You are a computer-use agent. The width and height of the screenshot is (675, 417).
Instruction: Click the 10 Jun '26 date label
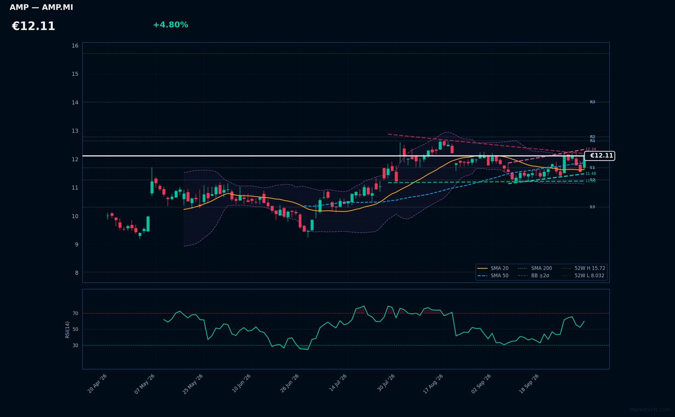(241, 383)
